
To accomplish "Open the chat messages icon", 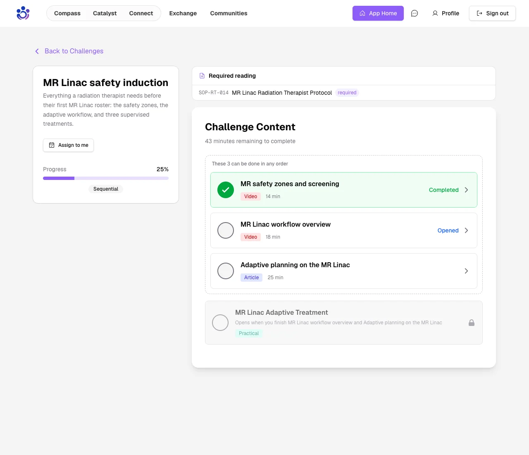I will point(415,13).
